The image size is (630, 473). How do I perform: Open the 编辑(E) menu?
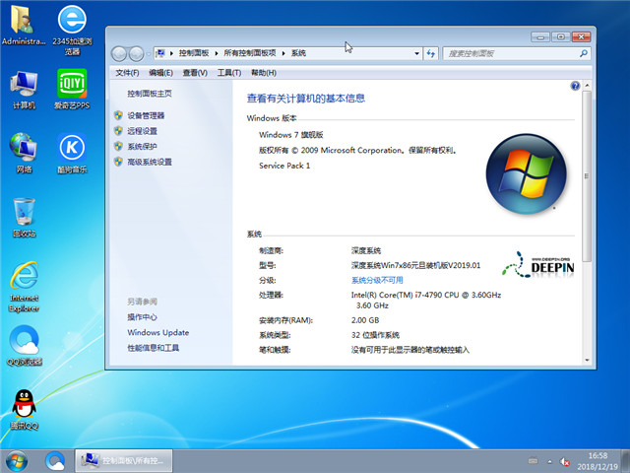[160, 73]
